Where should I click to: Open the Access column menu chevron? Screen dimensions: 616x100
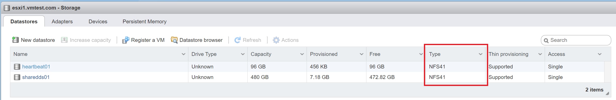tap(600, 54)
